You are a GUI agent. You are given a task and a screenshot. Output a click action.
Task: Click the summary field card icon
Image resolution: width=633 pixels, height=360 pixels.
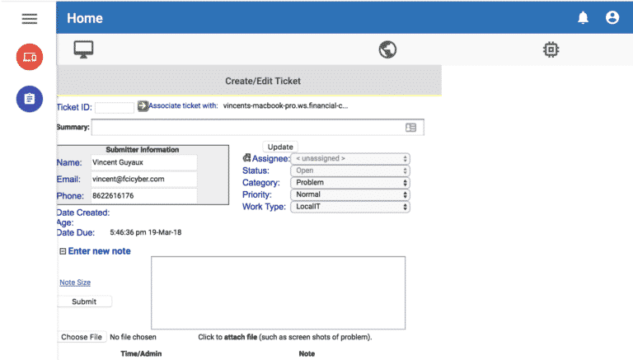(x=411, y=128)
